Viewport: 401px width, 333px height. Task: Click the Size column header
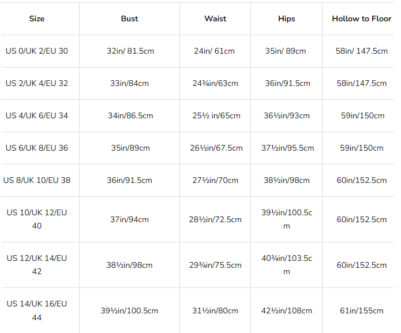coord(37,18)
